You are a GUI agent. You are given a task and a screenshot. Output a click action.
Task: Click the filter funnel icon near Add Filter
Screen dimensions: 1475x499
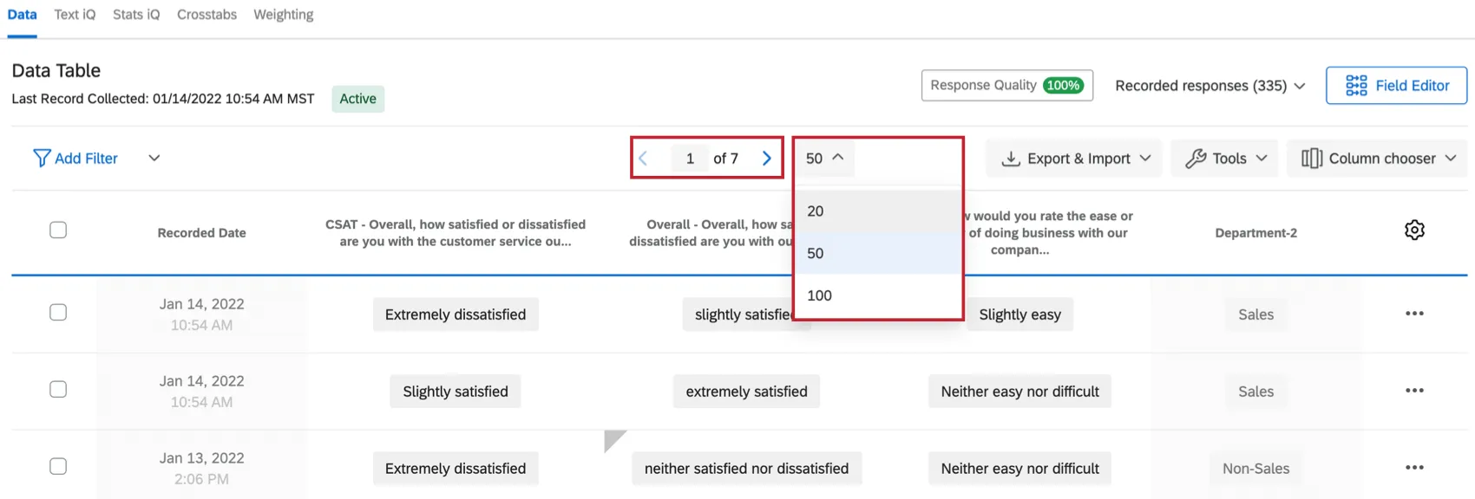tap(41, 158)
